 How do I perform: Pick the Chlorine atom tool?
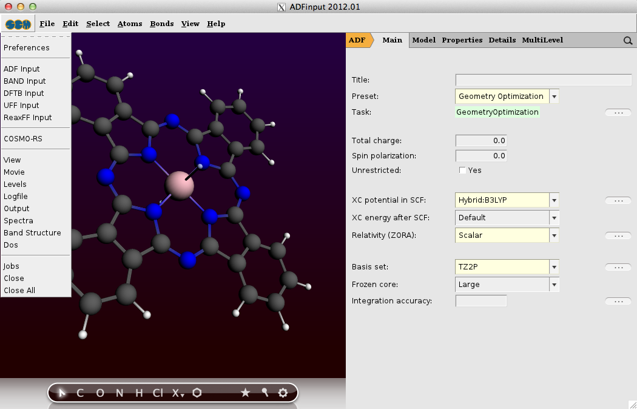tap(158, 393)
